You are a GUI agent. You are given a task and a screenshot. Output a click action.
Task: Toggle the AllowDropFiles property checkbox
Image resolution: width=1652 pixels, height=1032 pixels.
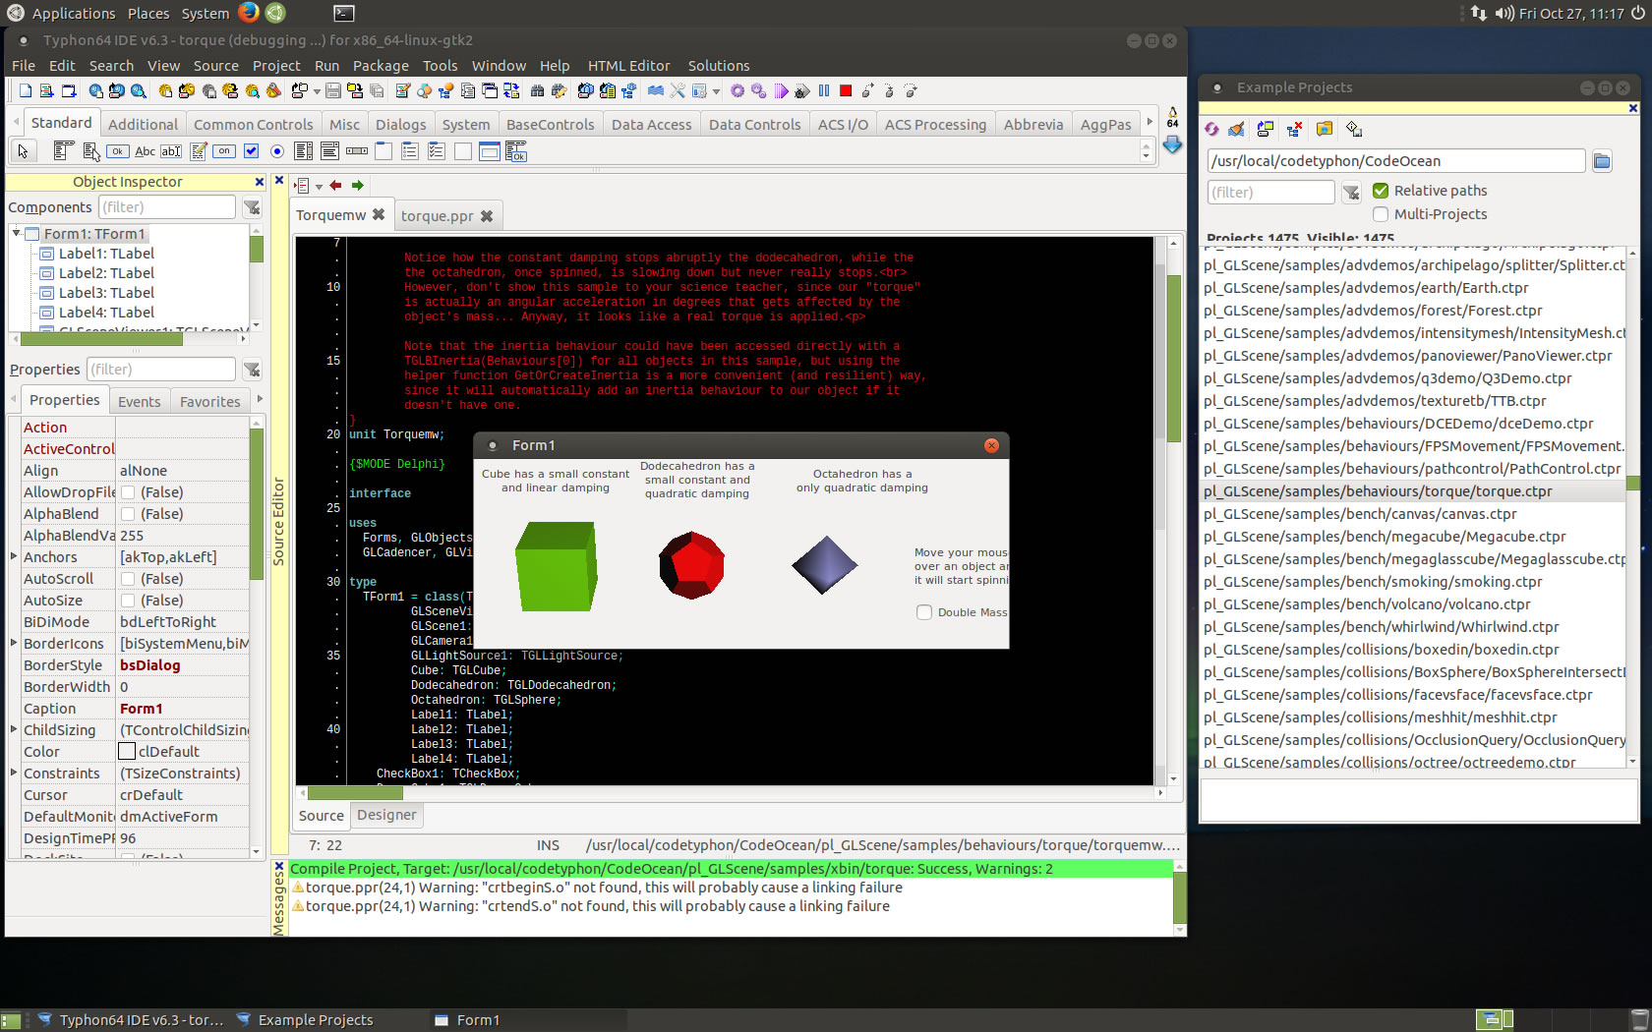tap(128, 492)
